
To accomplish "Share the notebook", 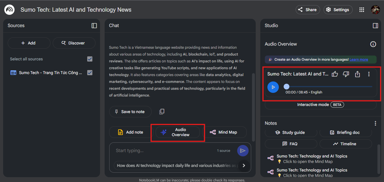I will [x=308, y=10].
